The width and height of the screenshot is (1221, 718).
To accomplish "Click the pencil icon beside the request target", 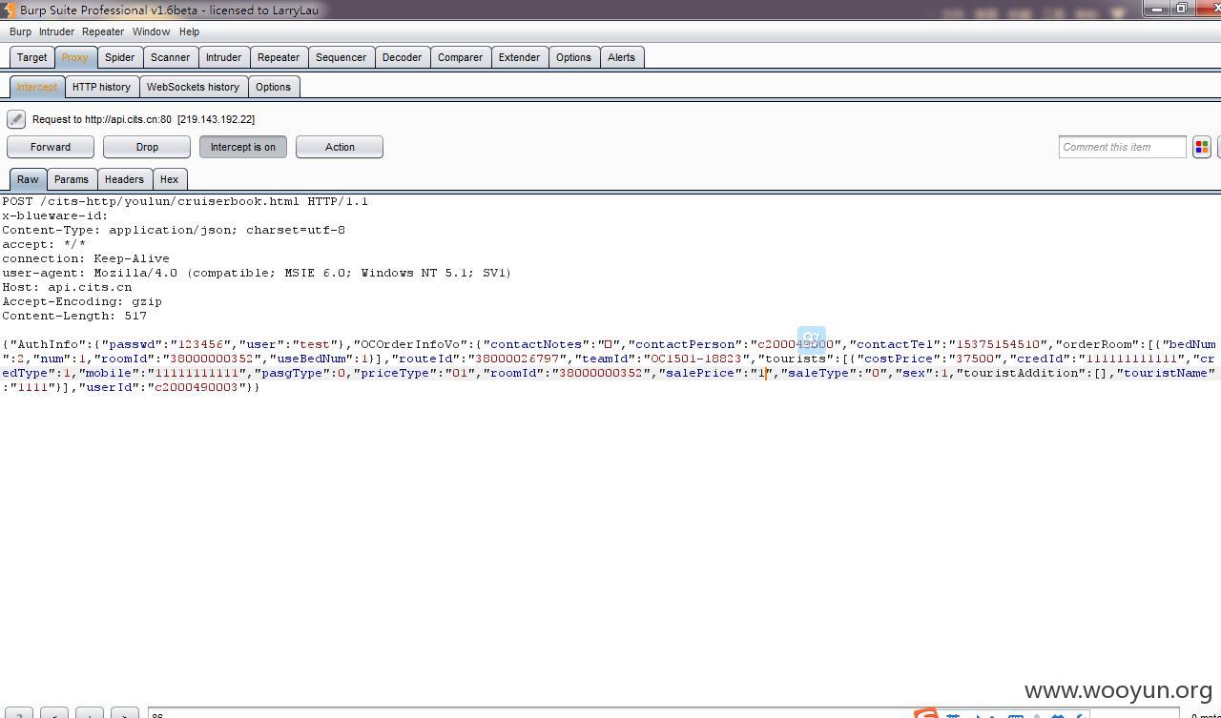I will coord(16,119).
